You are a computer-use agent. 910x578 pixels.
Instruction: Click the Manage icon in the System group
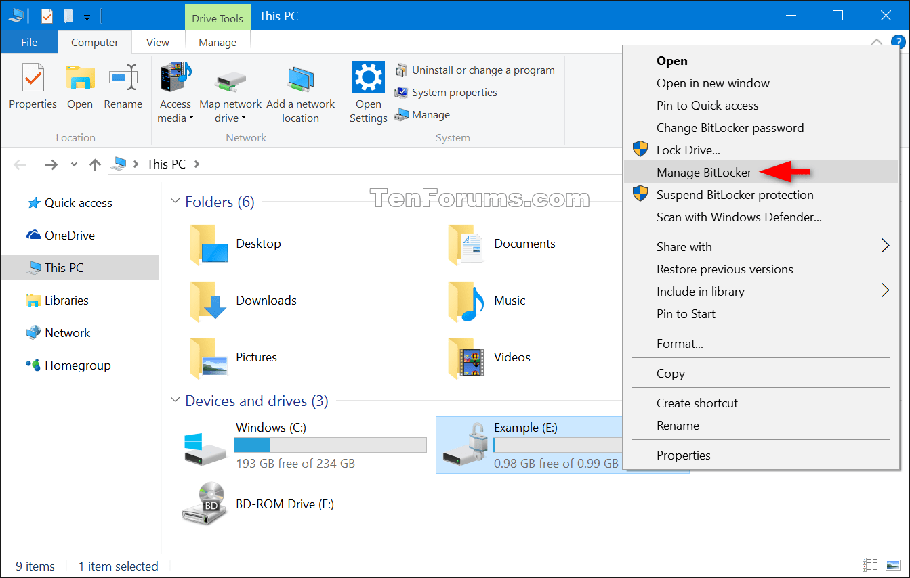401,114
